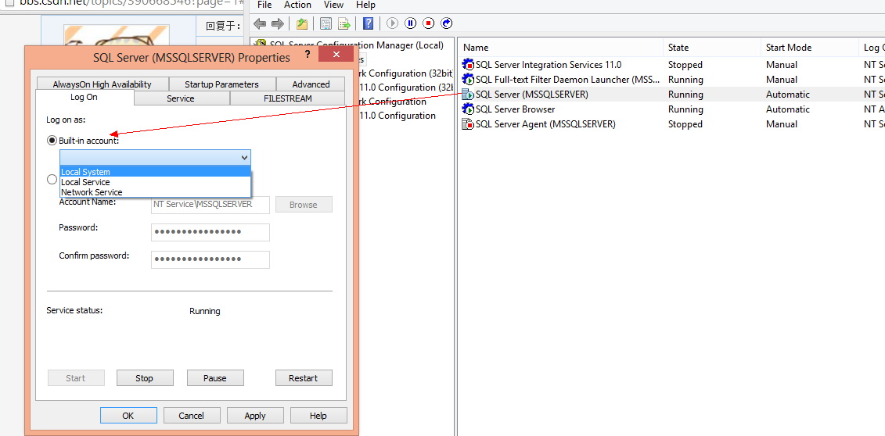Click the Up one level folder icon
885x436 pixels.
point(302,23)
